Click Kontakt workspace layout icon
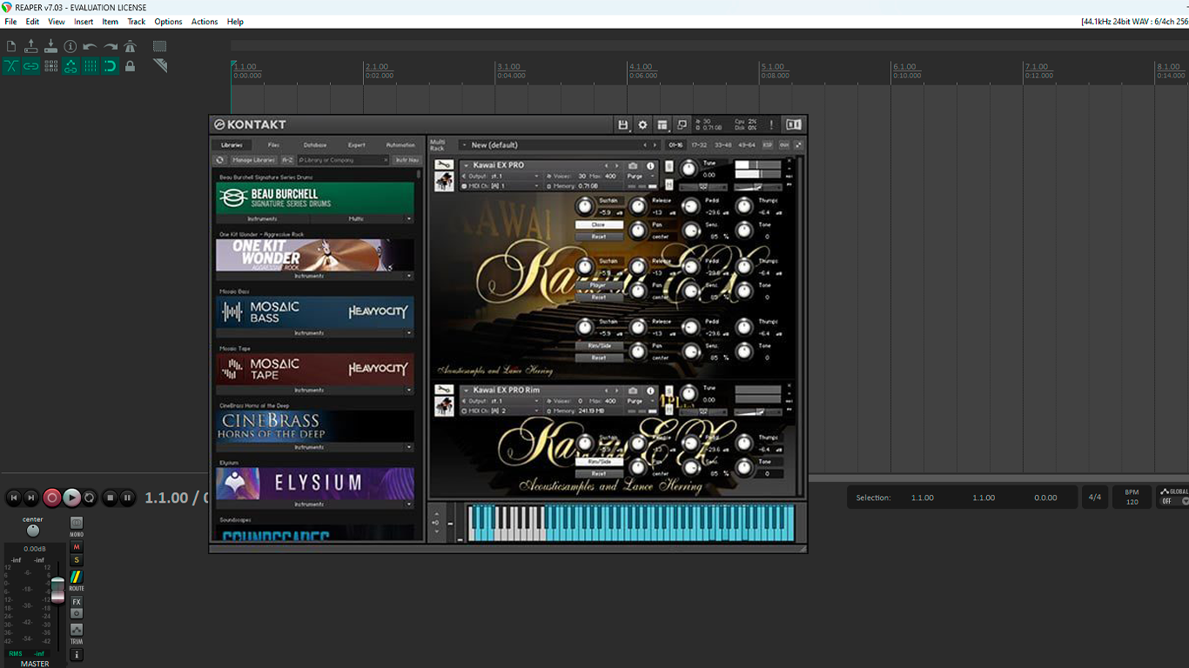This screenshot has height=668, width=1189. (662, 125)
